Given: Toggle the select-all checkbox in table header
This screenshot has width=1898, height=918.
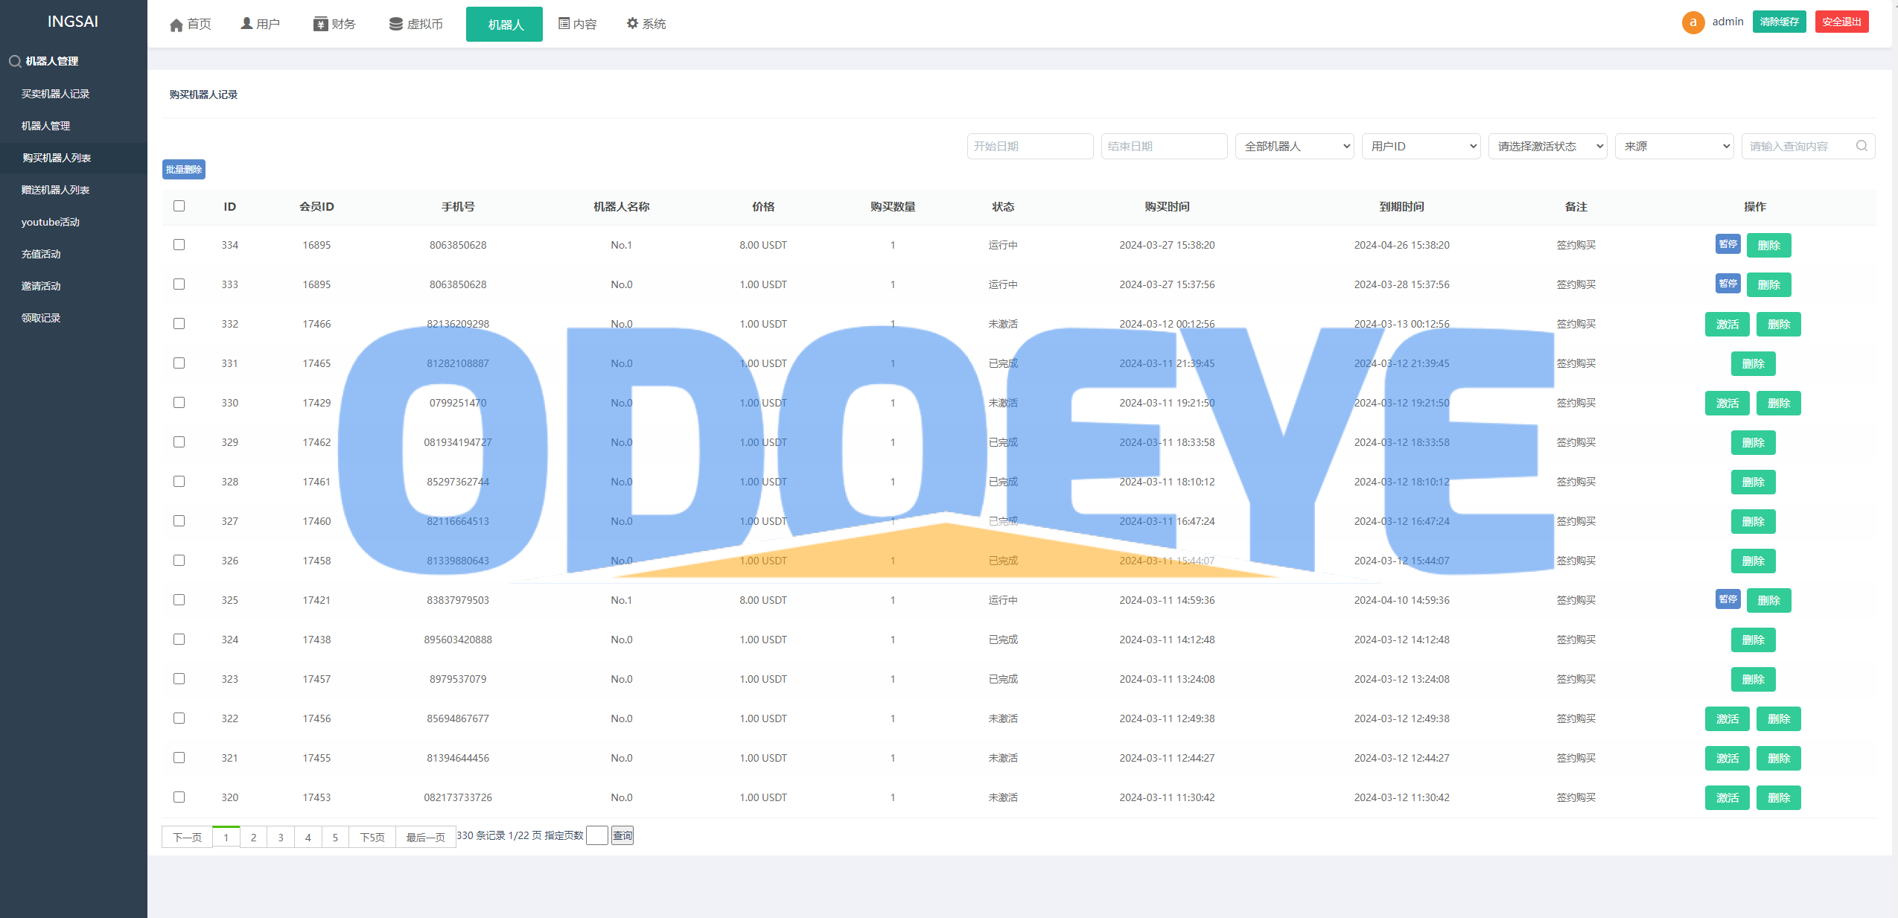Looking at the screenshot, I should point(179,206).
